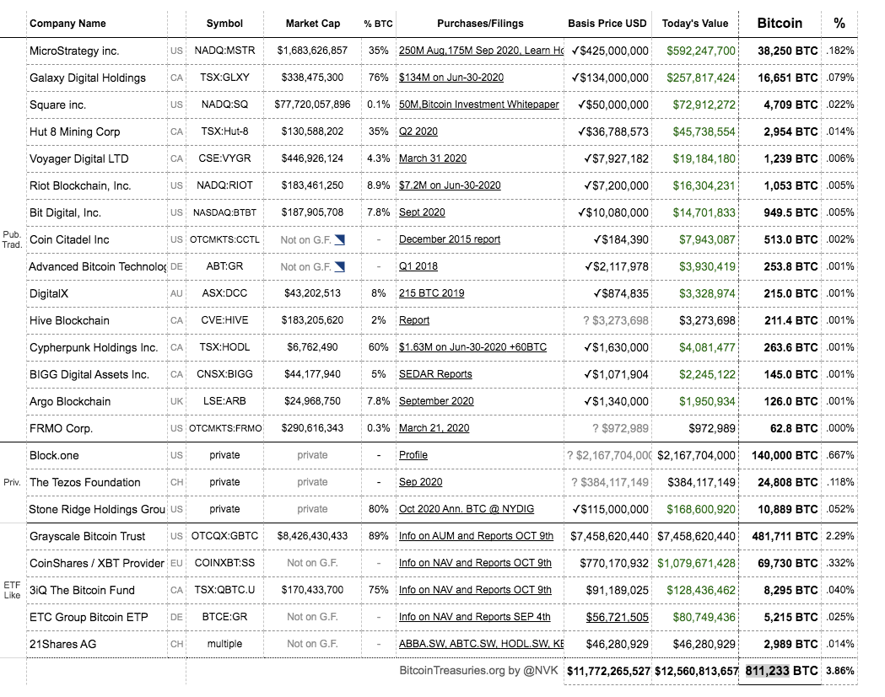Open 21Shares' 'ABBA.SW, ABTC.SW, HODL.SW' link
885x697 pixels.
[481, 644]
